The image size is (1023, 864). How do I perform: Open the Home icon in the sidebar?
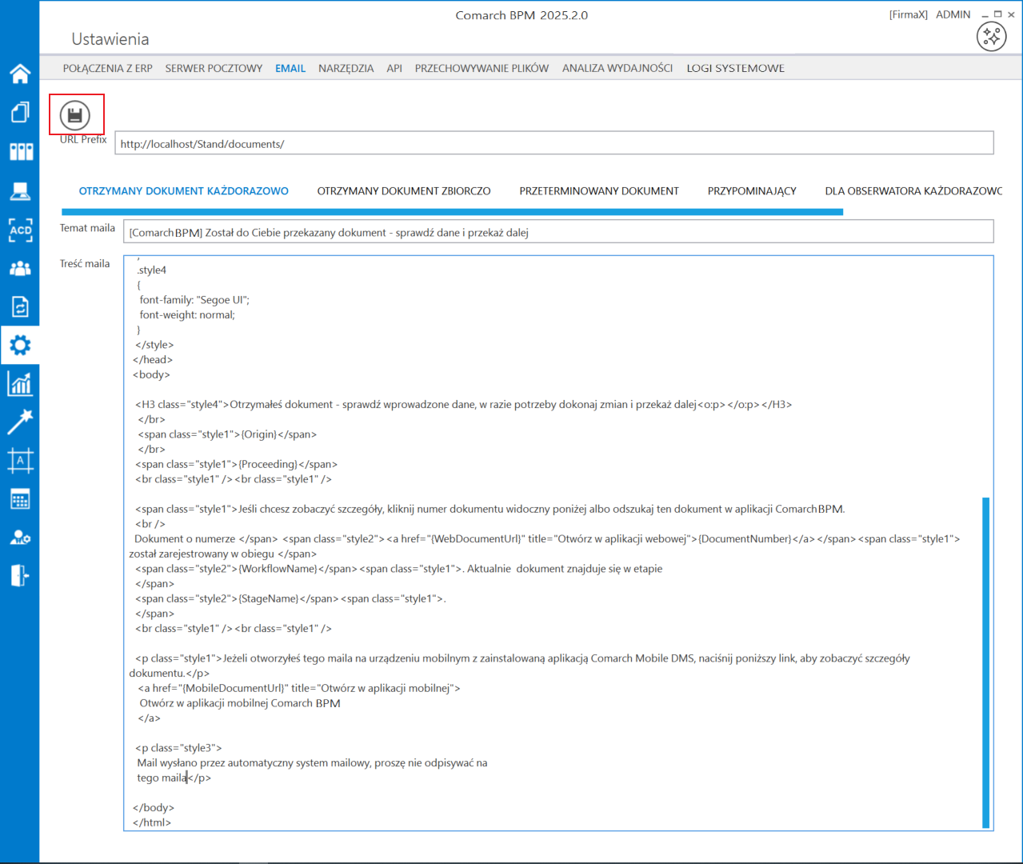point(20,74)
